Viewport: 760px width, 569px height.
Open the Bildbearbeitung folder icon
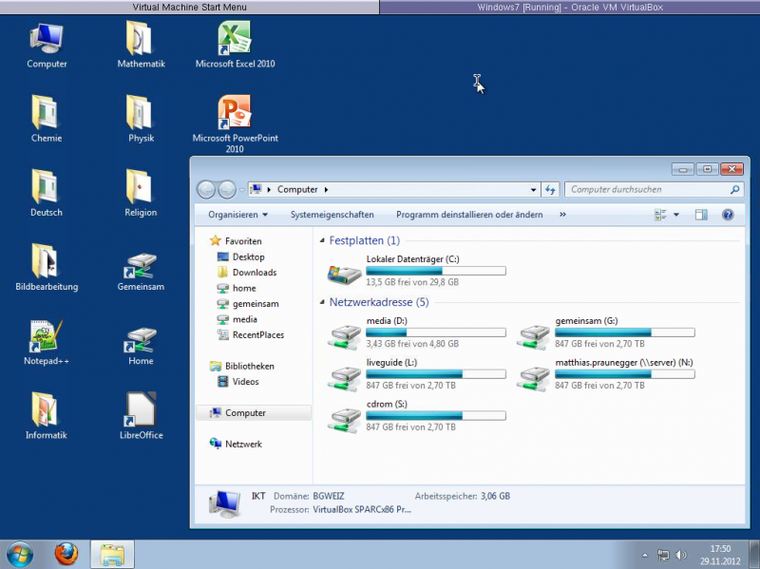tap(47, 267)
